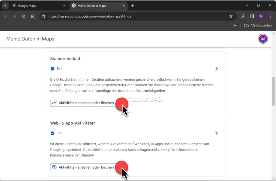Click the Standortverlauf heading
276x181 pixels.
tap(65, 59)
